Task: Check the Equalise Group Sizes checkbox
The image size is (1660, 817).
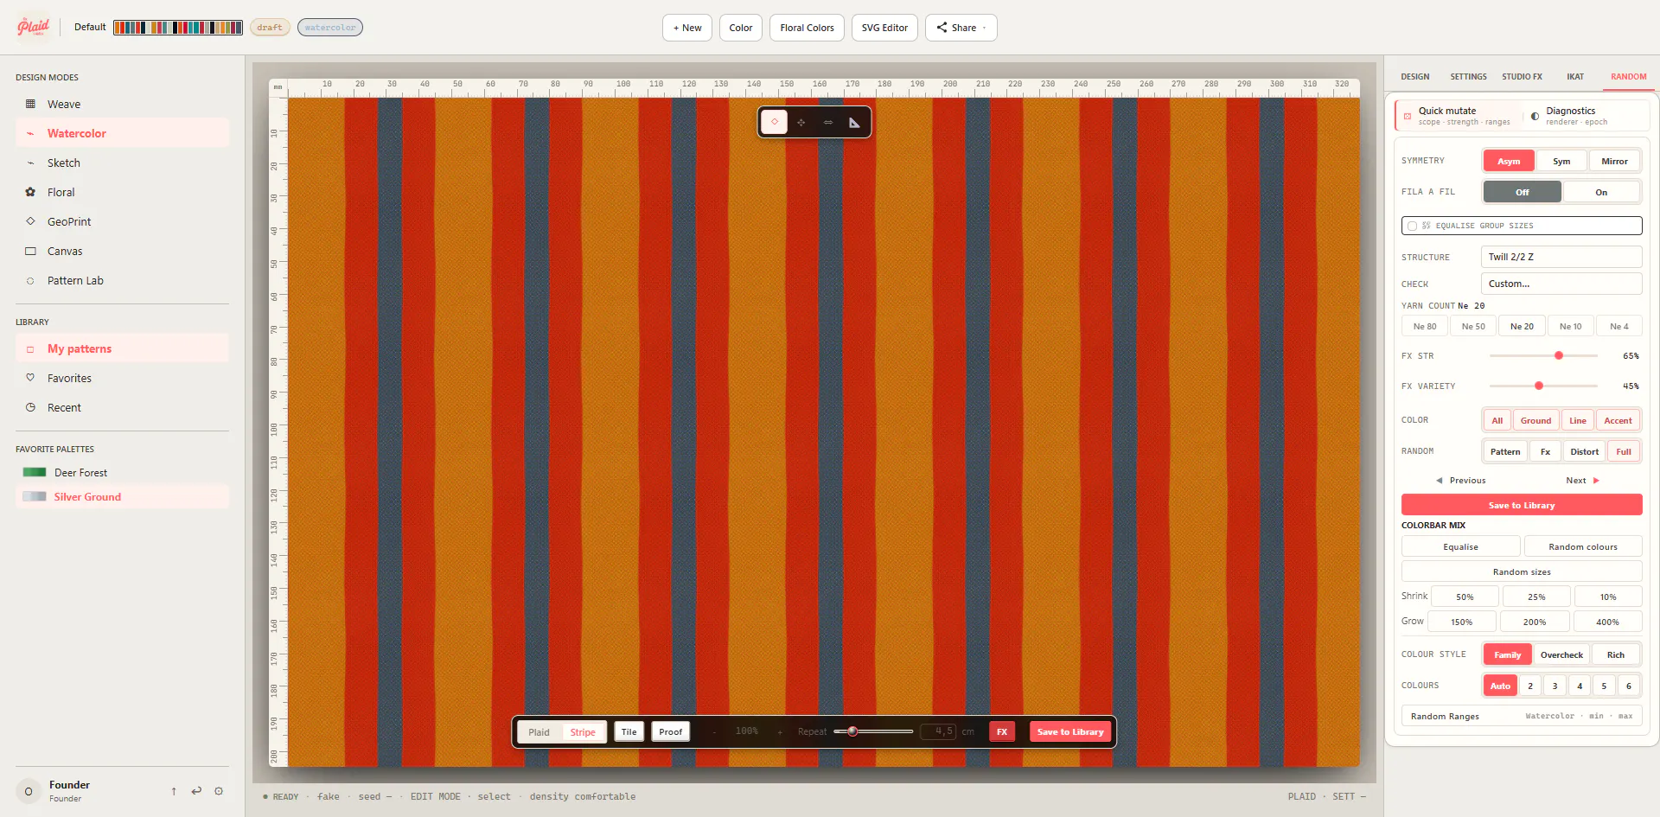Action: 1412,226
